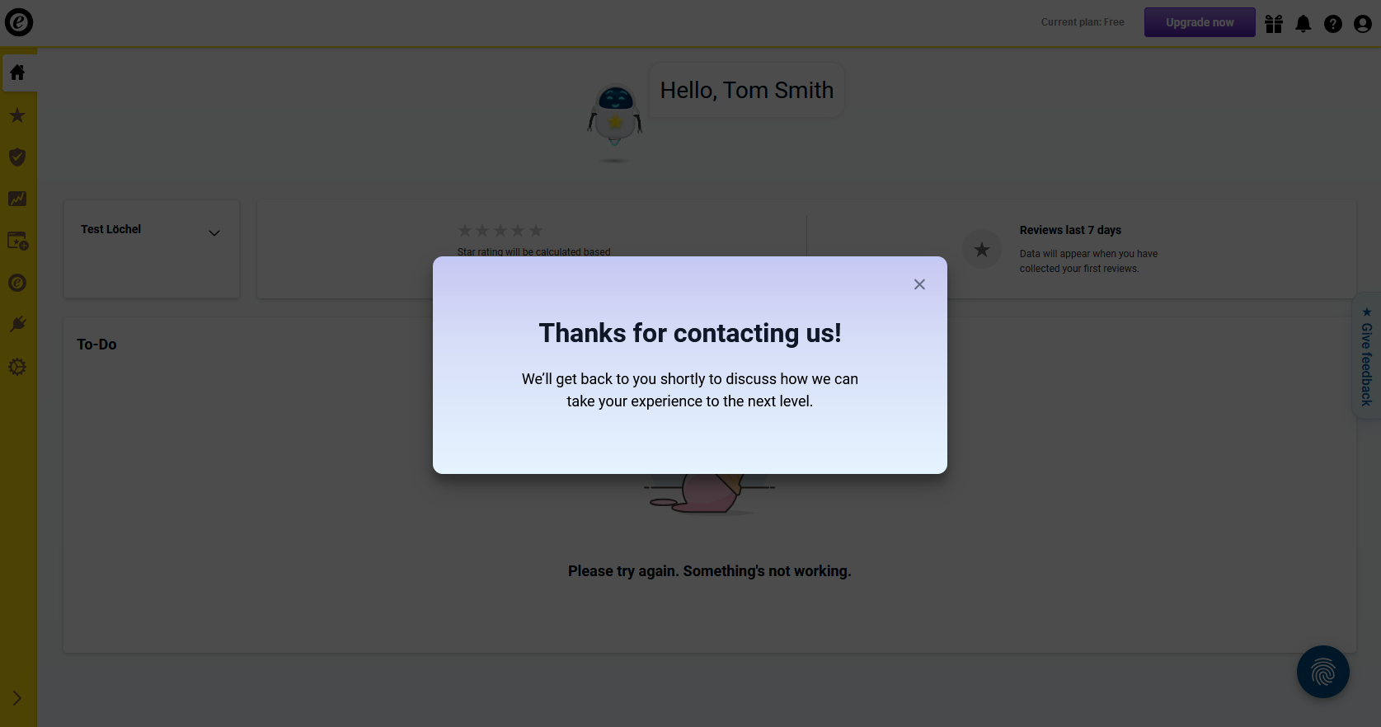Click the eTrusted logo top left
The image size is (1381, 727).
19,22
